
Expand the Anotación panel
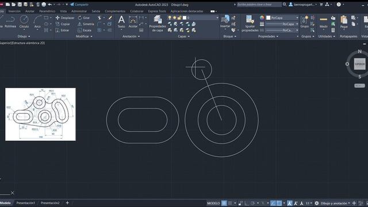[131, 36]
